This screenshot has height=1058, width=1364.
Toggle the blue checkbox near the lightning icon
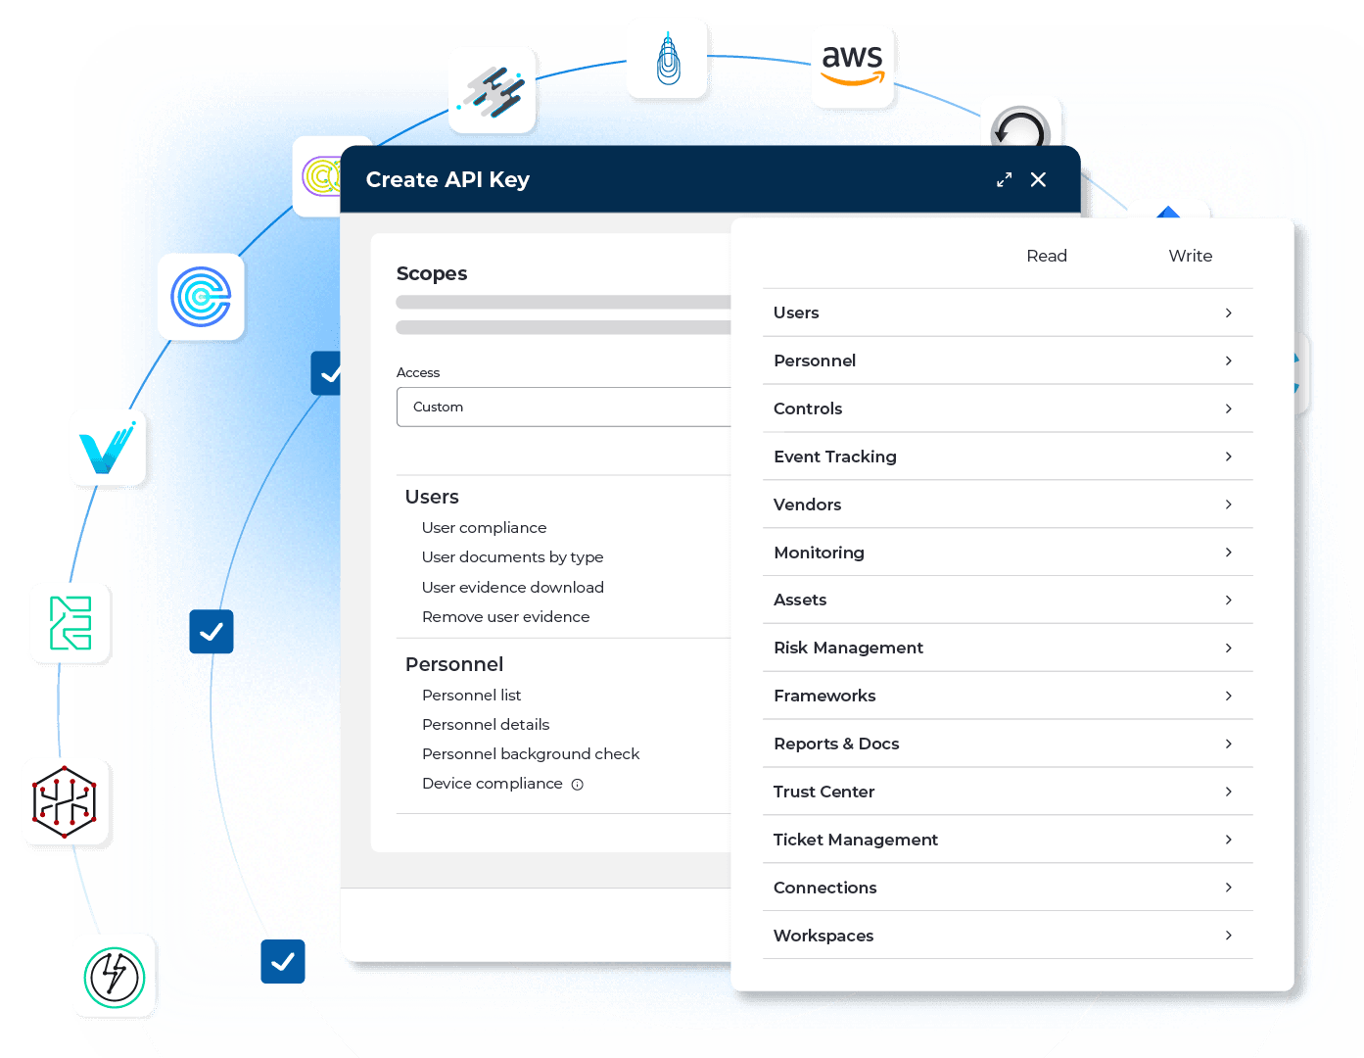(x=283, y=961)
